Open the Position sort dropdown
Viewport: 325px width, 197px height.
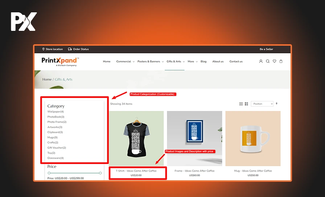pyautogui.click(x=262, y=104)
